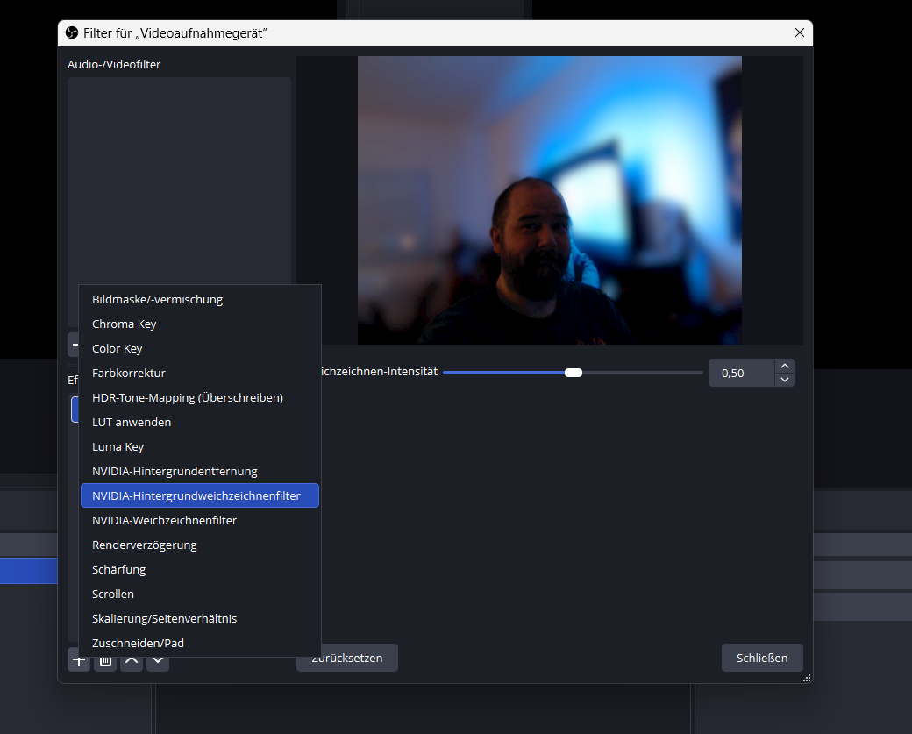Viewport: 912px width, 734px height.
Task: Choose LUT anwenden filter
Action: [132, 422]
